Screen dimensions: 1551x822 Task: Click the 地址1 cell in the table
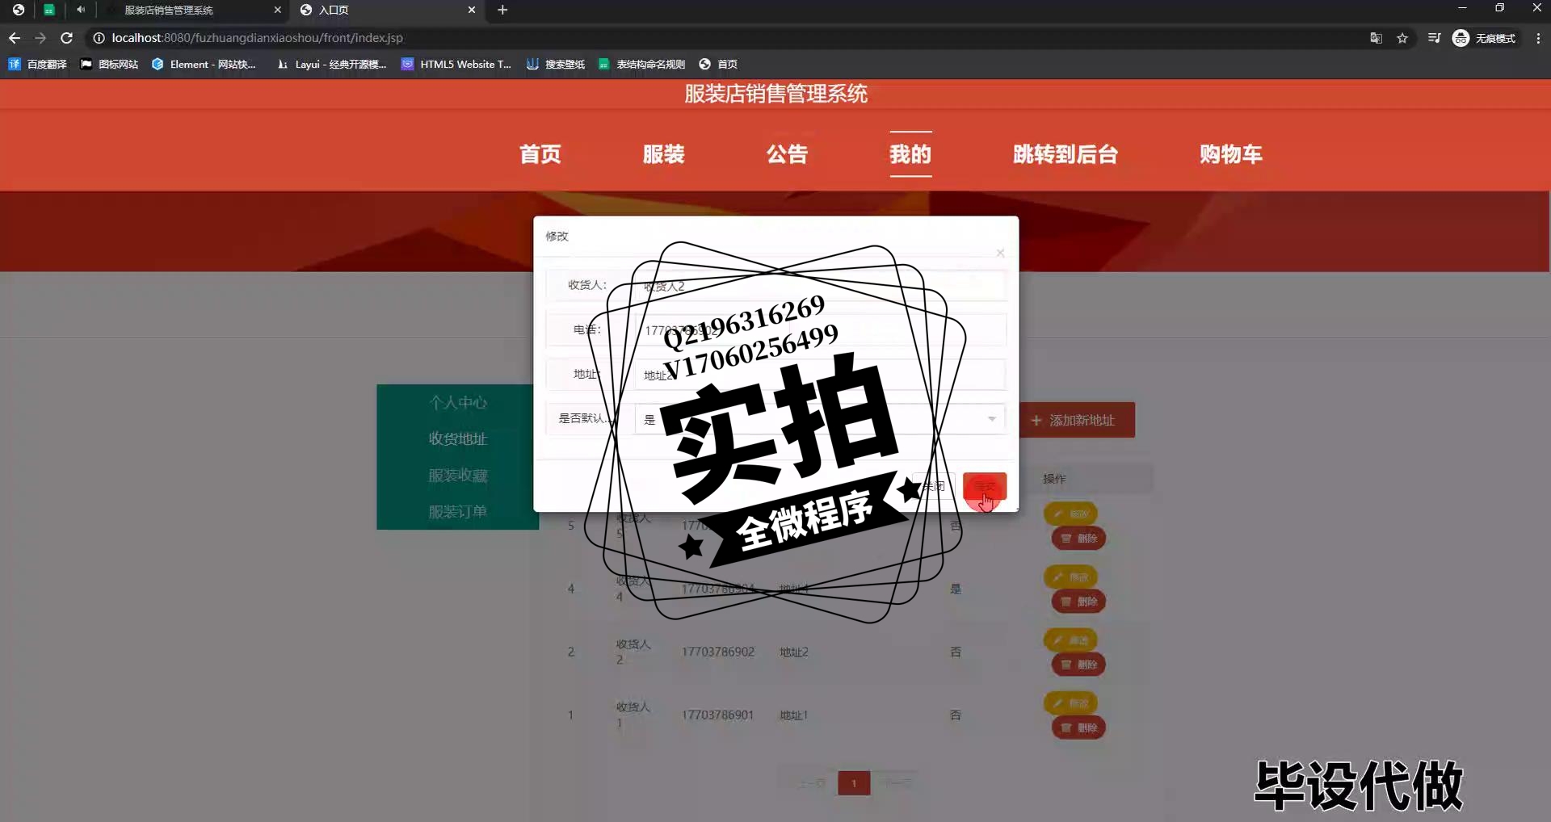click(793, 715)
